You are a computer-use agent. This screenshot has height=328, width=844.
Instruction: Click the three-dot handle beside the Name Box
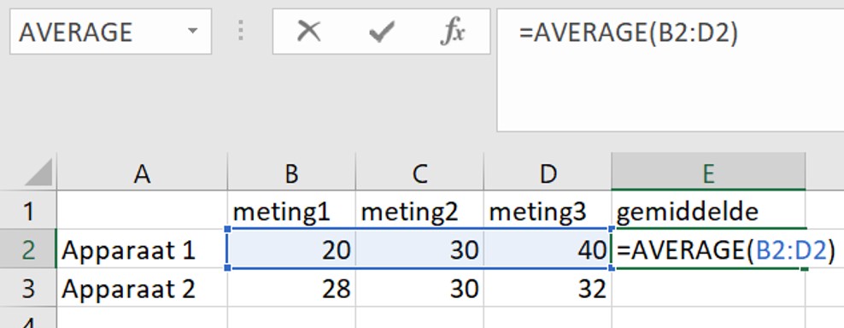(x=241, y=31)
